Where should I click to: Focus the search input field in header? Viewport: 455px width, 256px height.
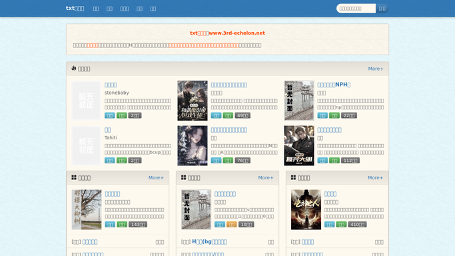356,9
